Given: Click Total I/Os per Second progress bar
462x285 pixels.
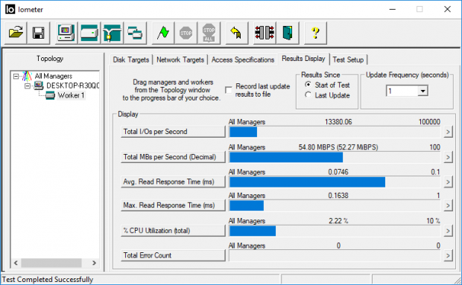Looking at the screenshot, I should coord(335,132).
